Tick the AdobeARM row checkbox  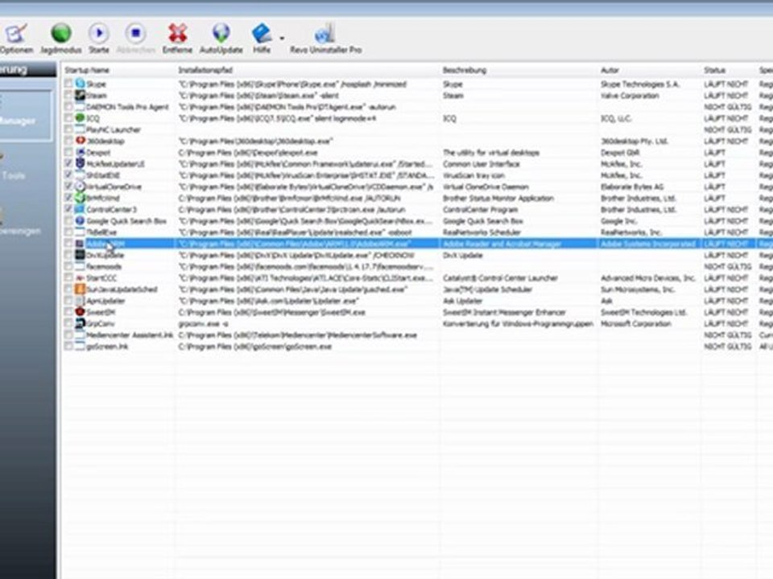click(68, 243)
